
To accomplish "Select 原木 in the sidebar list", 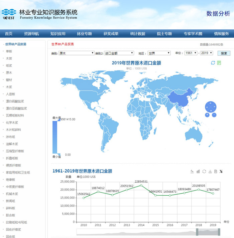I will coord(9,72).
